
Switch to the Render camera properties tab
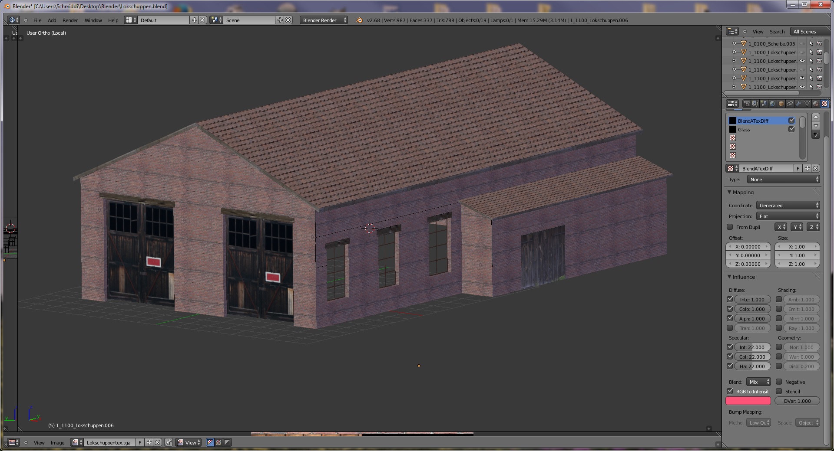tap(746, 104)
